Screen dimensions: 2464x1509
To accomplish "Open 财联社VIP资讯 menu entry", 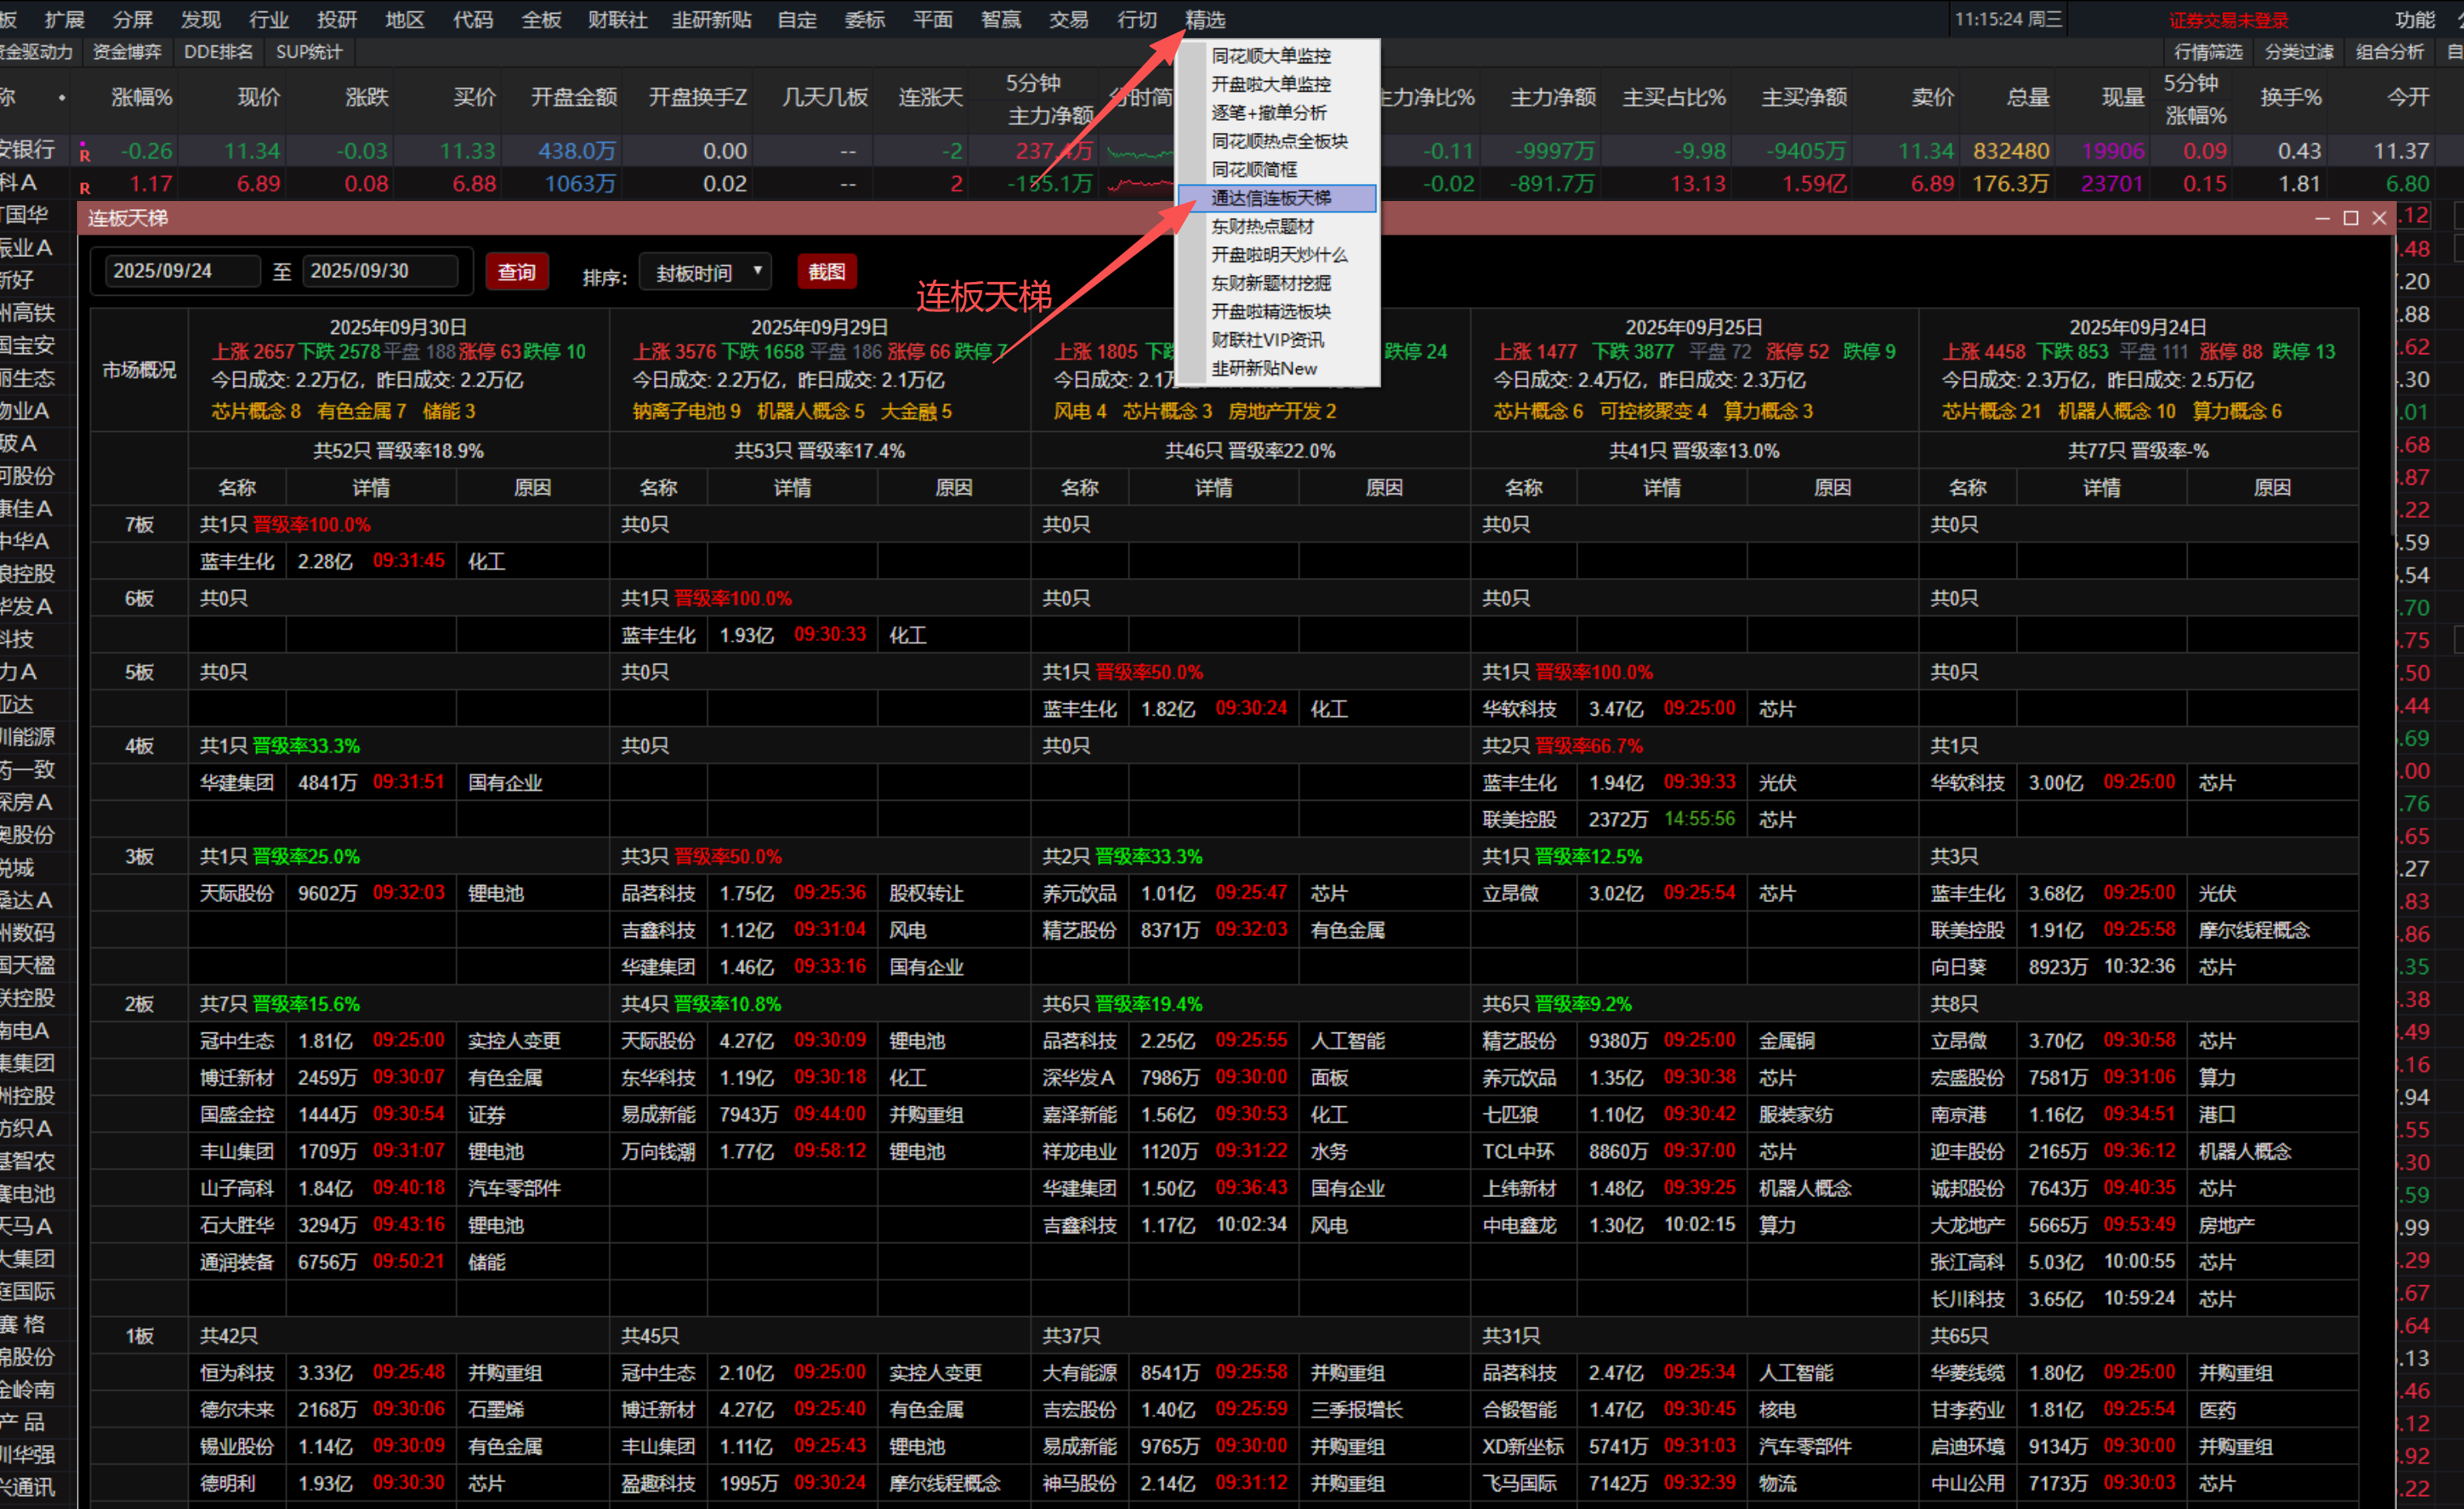I will [1267, 340].
